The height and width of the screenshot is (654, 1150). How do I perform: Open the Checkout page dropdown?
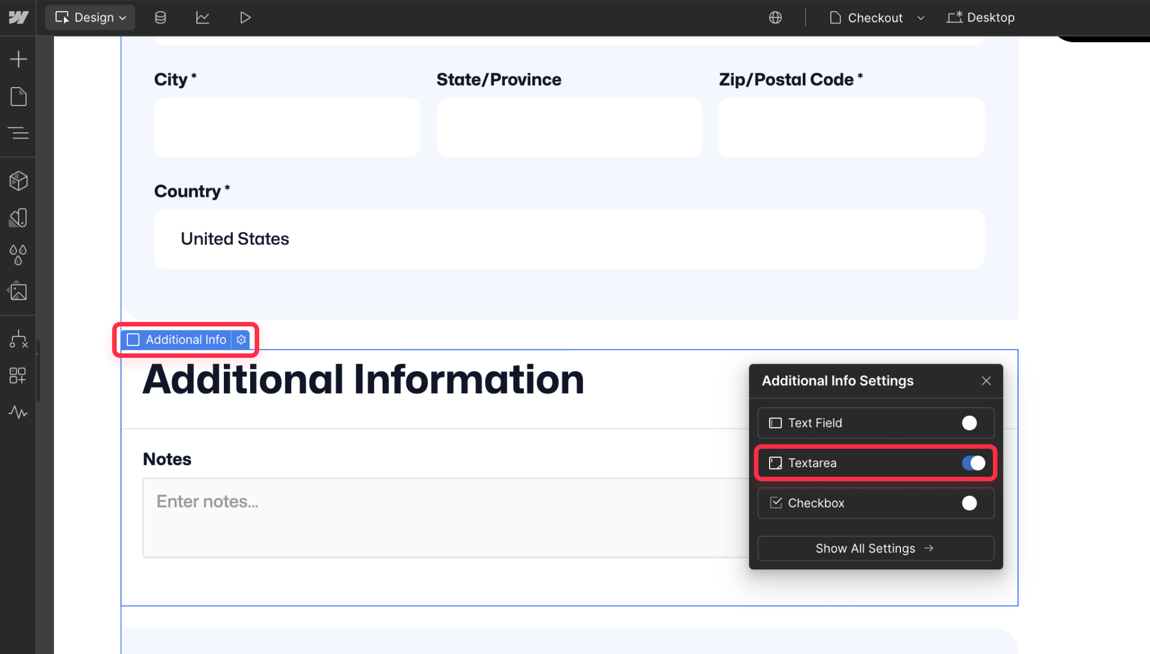(877, 17)
